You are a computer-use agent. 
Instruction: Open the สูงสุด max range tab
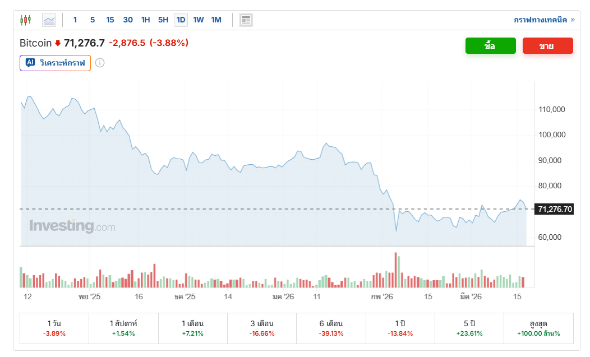coord(538,328)
